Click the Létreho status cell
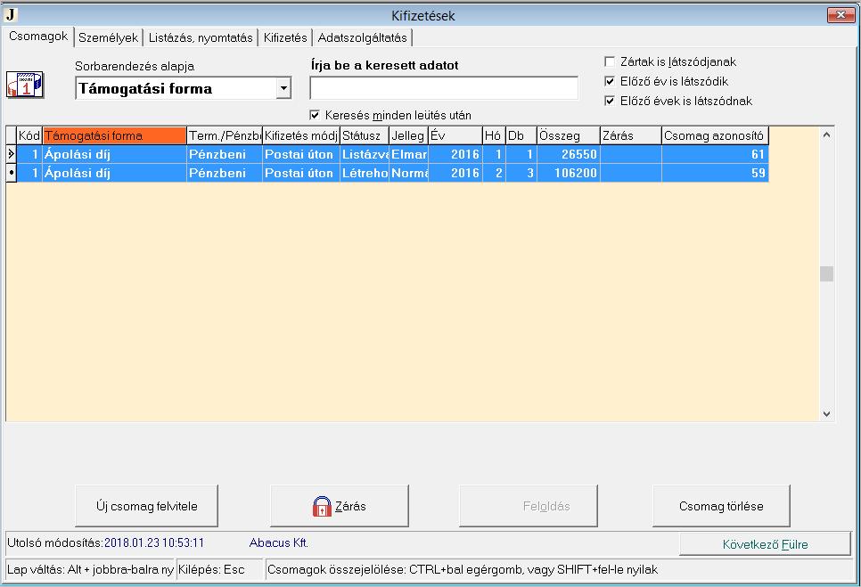Screen dimensions: 861x587 (x=365, y=173)
